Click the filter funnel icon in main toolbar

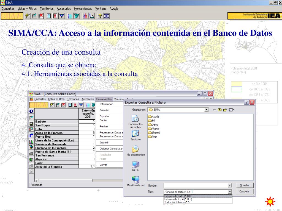[62, 16]
